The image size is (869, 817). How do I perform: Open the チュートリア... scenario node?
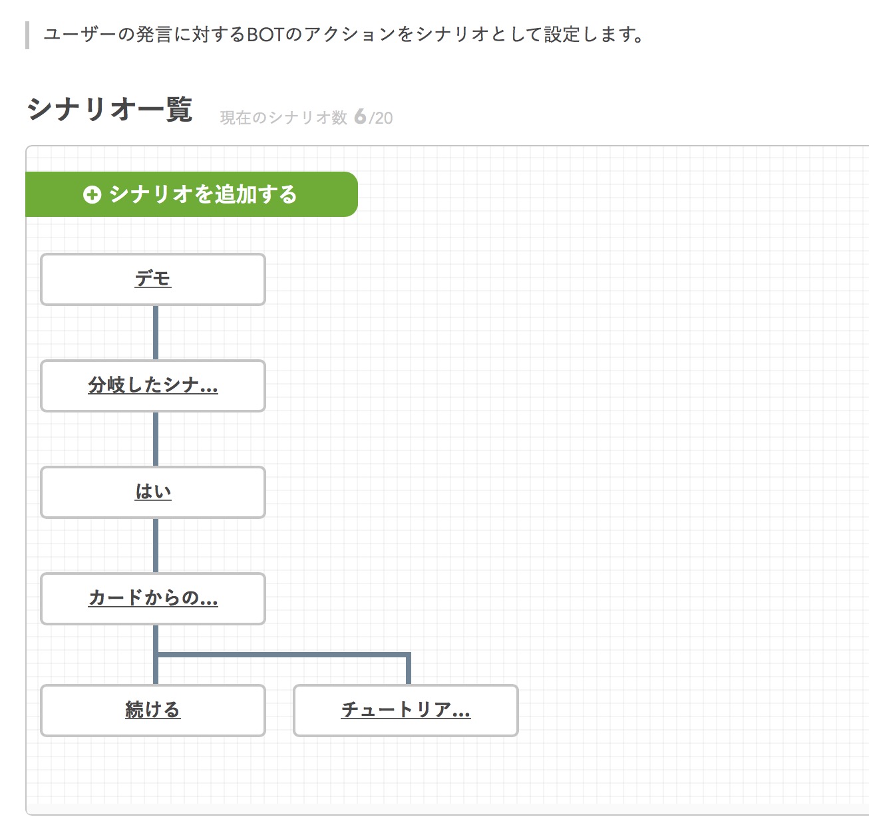[x=405, y=710]
